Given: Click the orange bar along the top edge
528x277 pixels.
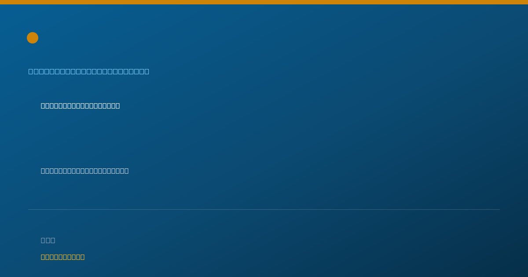Looking at the screenshot, I should pyautogui.click(x=264, y=2).
